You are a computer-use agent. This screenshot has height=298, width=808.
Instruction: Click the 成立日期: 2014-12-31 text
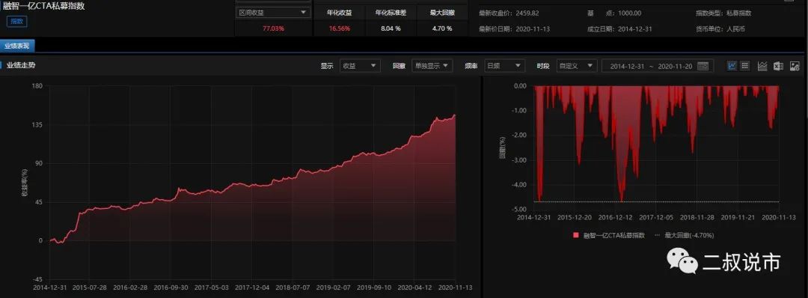(x=619, y=29)
